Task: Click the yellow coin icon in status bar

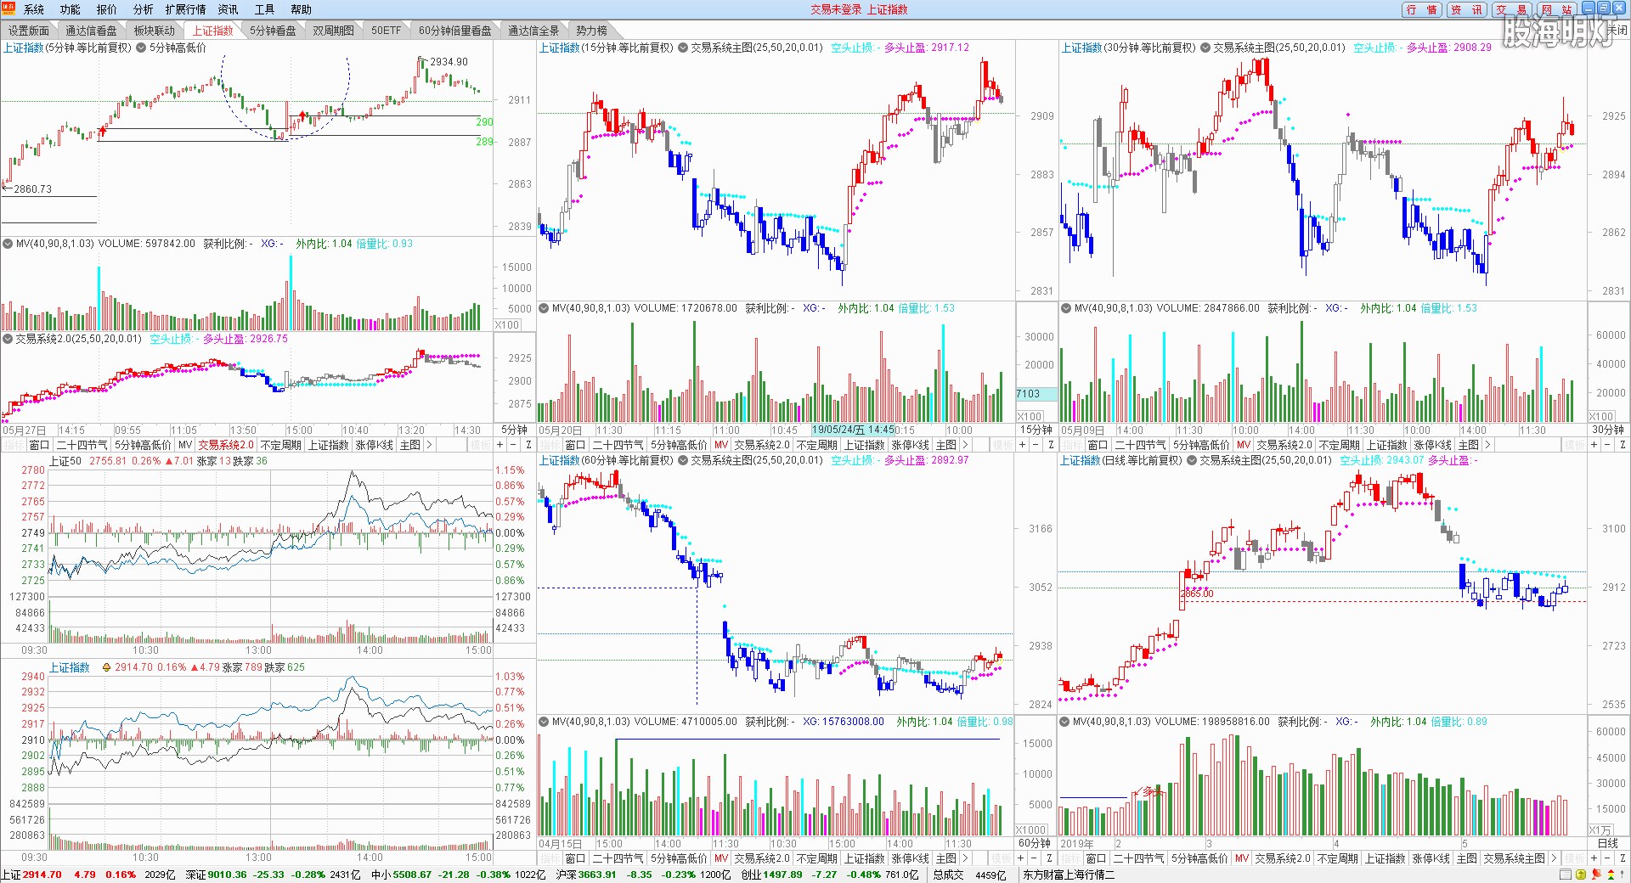Action: (1580, 875)
